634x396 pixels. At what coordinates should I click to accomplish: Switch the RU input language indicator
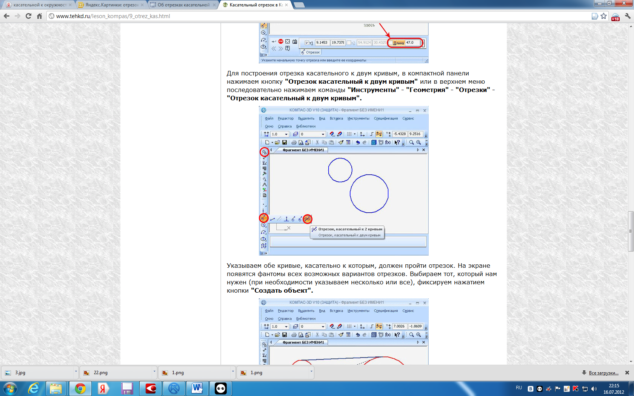point(519,388)
